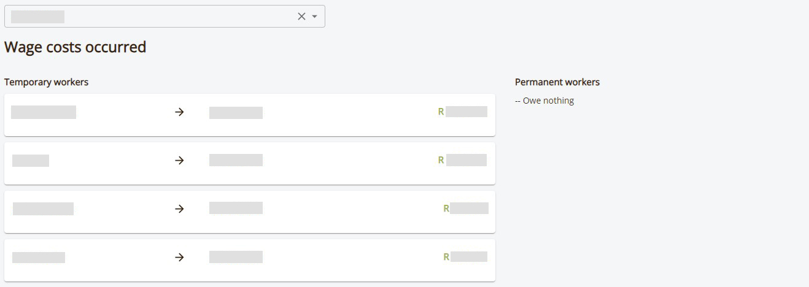The width and height of the screenshot is (809, 287).
Task: Click the arrow icon in fourth worker row
Action: (x=179, y=257)
